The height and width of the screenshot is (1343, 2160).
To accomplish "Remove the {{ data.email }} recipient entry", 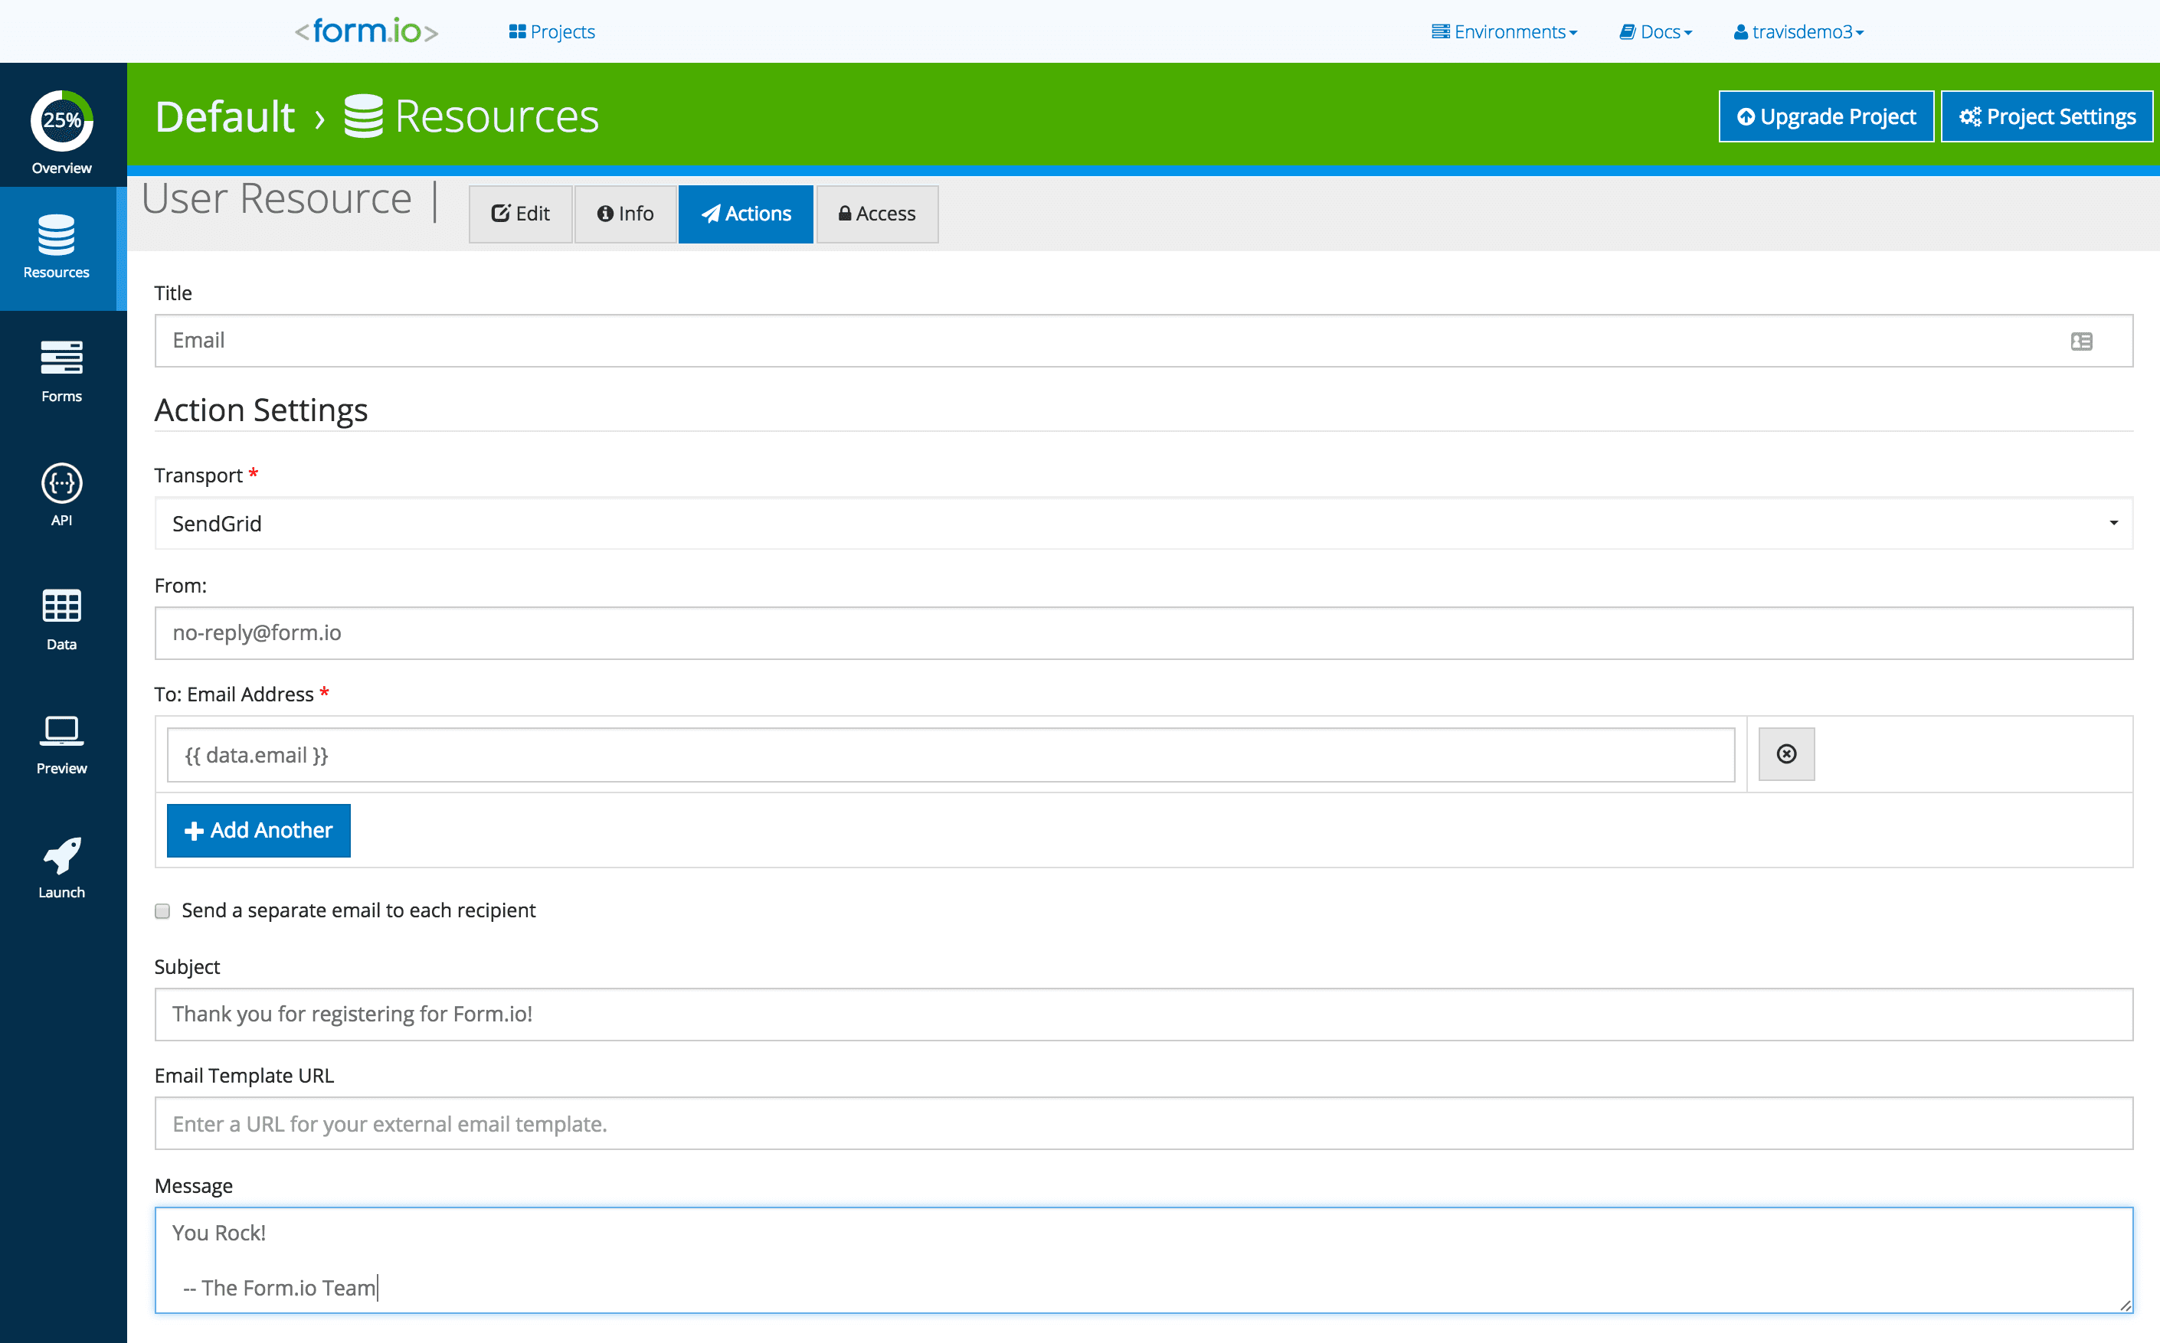I will coord(1786,753).
